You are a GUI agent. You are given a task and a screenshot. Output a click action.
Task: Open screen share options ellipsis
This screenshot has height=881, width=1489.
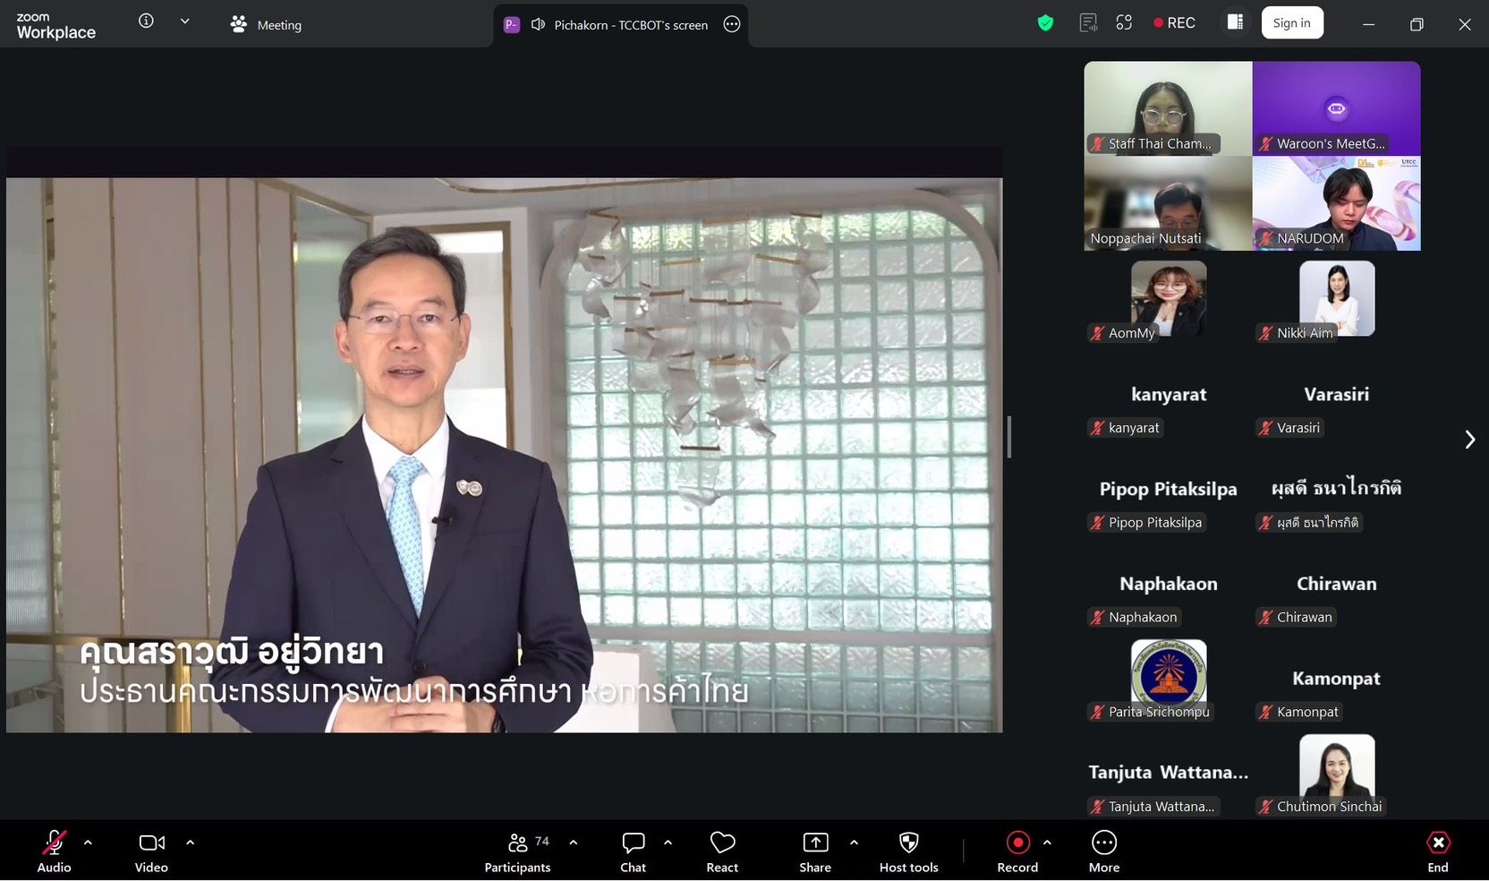pyautogui.click(x=732, y=24)
